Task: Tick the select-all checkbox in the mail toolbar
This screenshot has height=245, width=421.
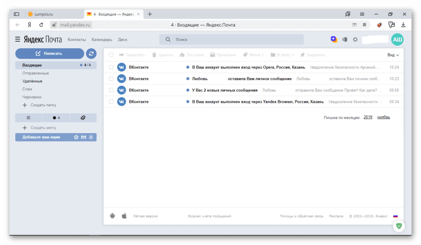Action: coord(111,55)
